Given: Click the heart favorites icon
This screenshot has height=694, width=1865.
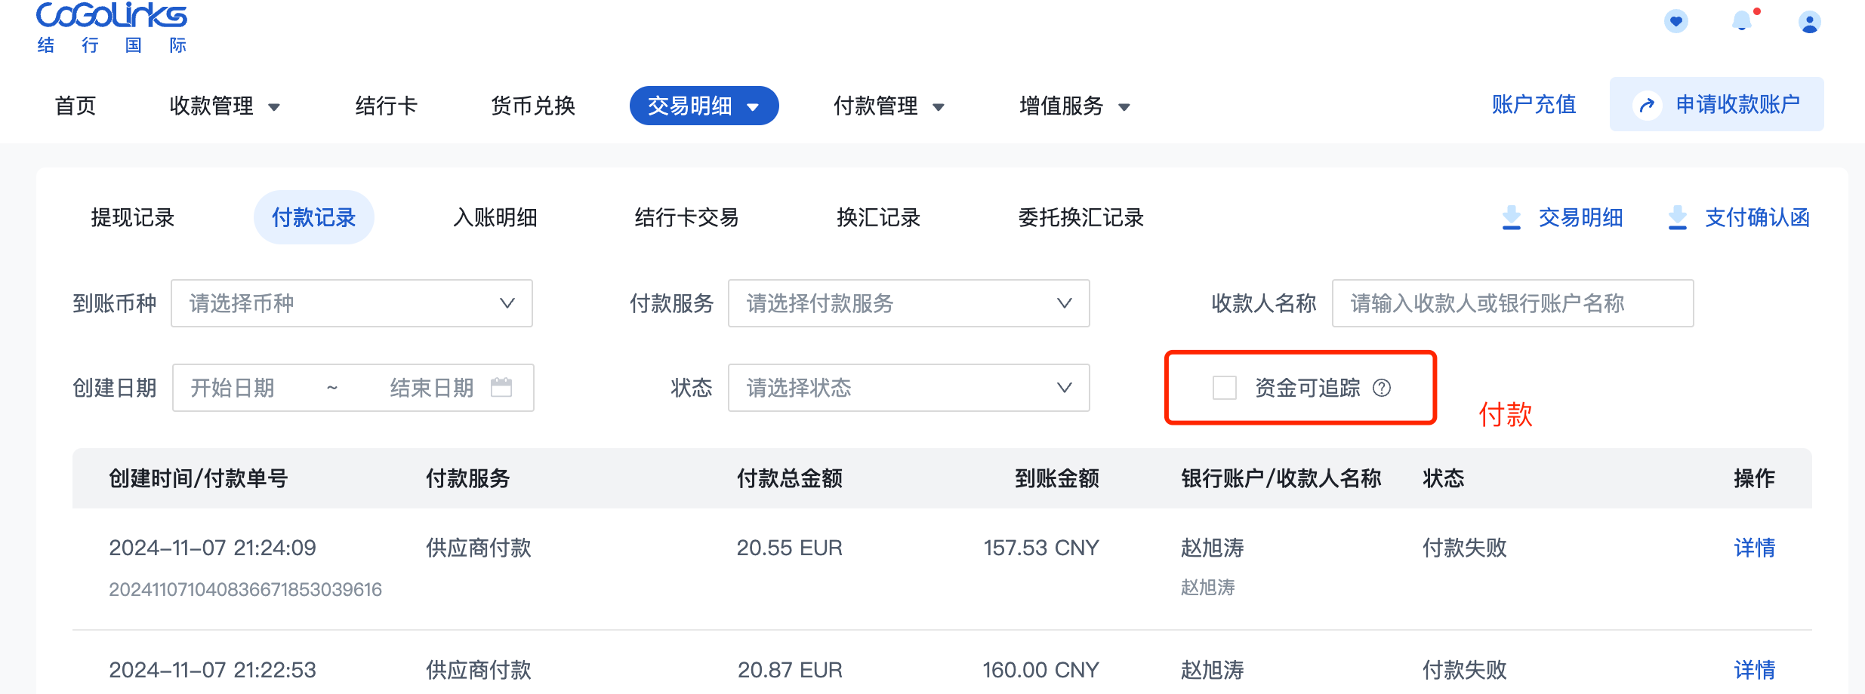Looking at the screenshot, I should tap(1676, 21).
